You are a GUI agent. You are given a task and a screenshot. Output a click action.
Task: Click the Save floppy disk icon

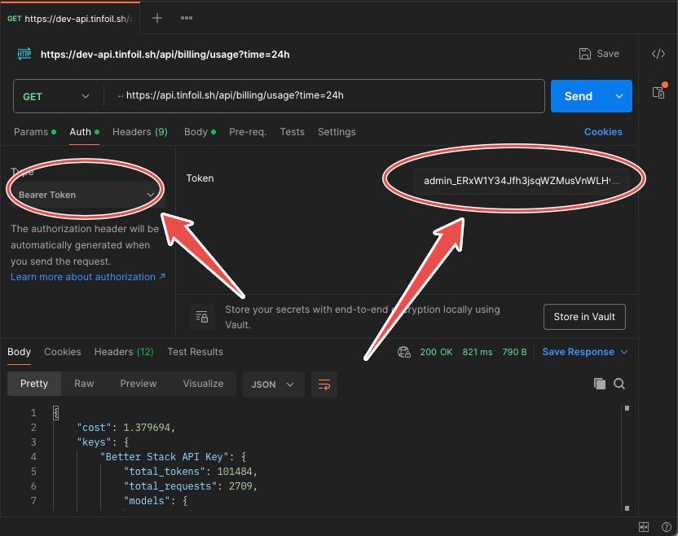pos(584,54)
